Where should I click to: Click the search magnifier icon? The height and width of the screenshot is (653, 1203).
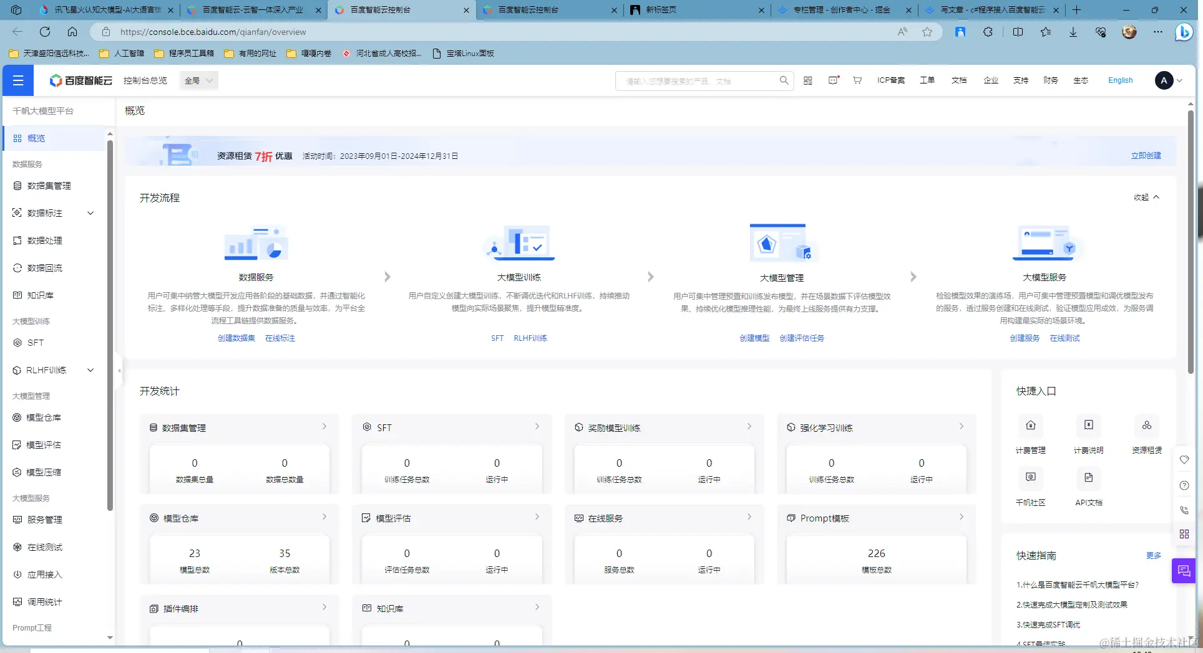click(x=784, y=80)
